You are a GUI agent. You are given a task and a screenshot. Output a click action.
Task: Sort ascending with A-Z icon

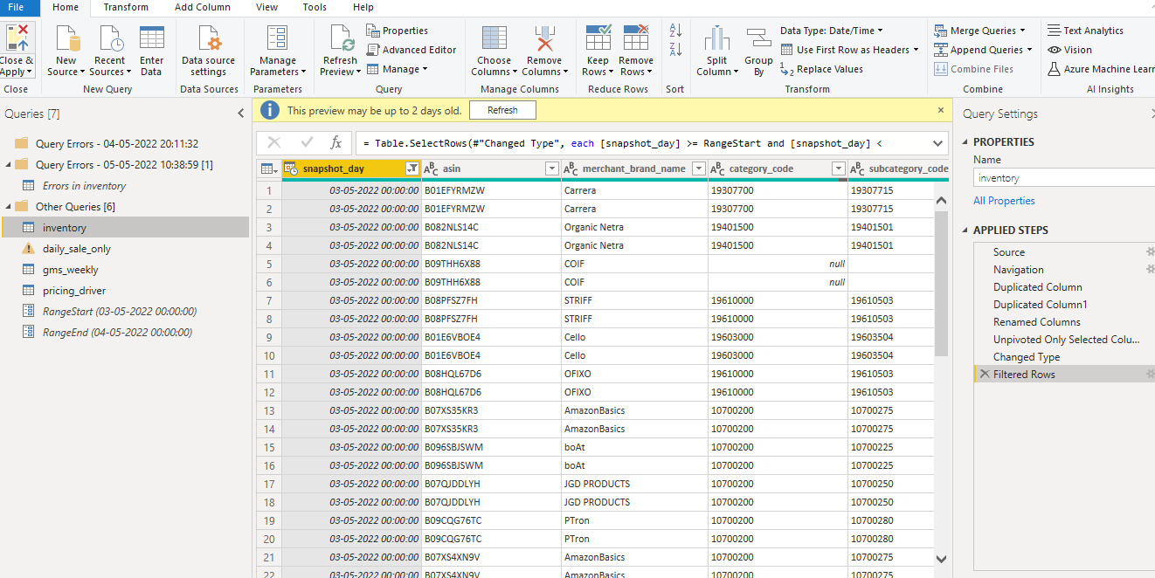pyautogui.click(x=675, y=31)
